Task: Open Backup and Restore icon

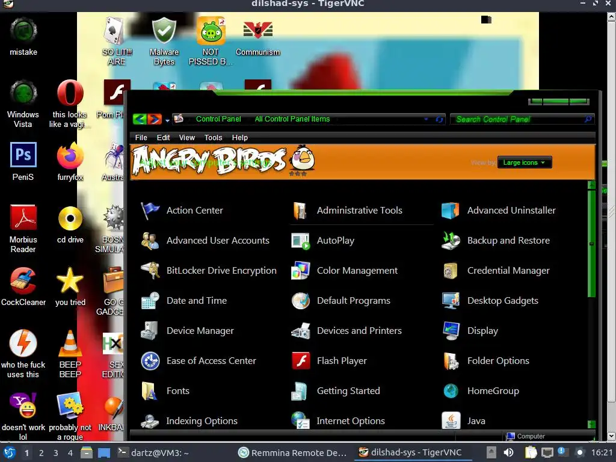Action: click(x=451, y=241)
